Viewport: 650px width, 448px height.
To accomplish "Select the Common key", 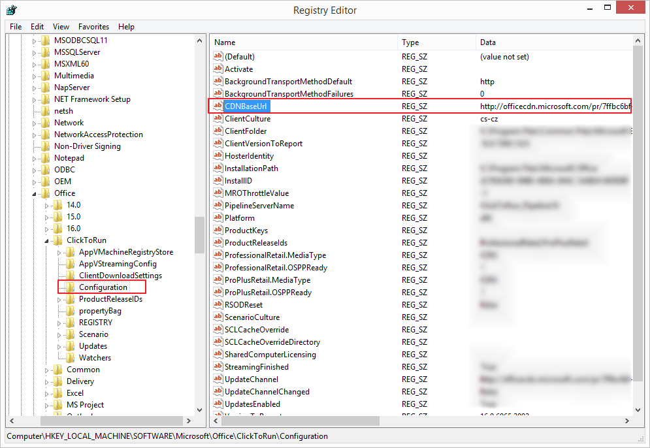I will [83, 369].
